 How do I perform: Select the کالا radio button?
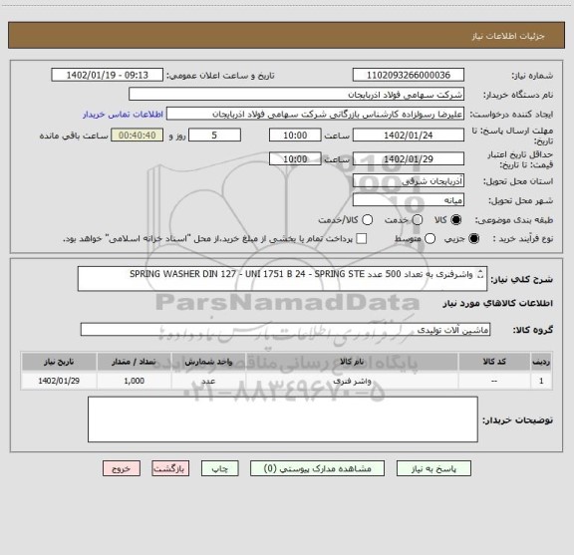click(456, 220)
